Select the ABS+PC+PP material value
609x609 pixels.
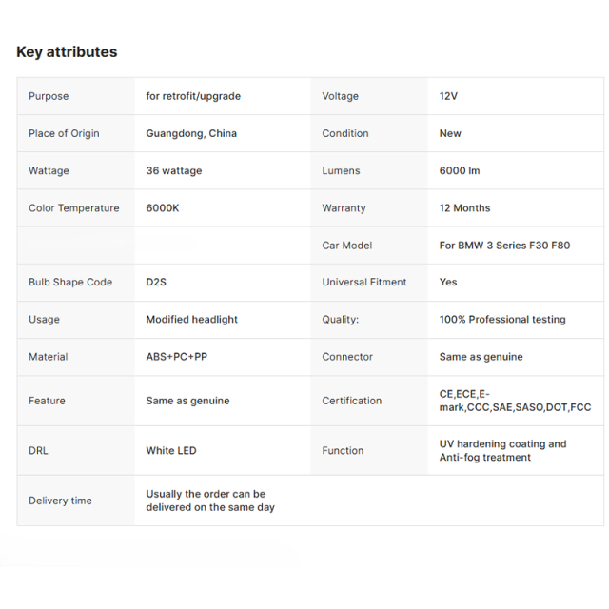[x=177, y=357]
